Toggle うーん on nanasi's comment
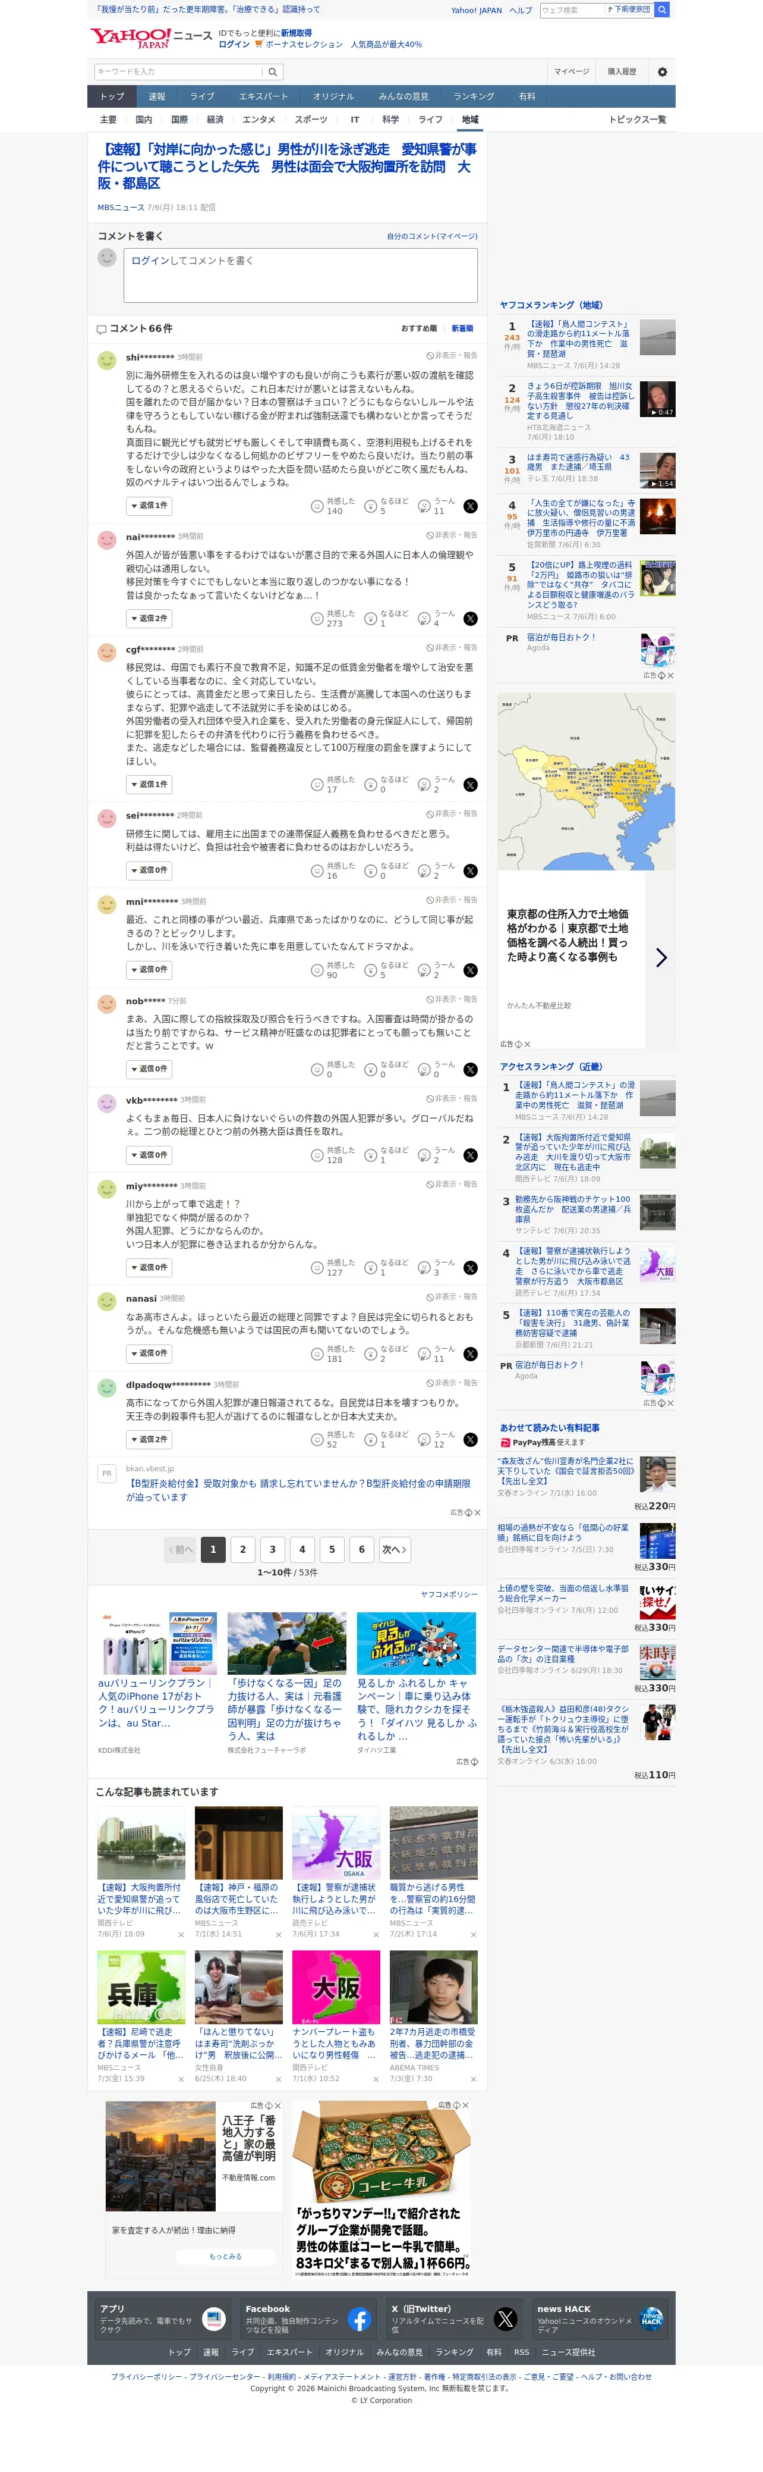This screenshot has height=2472, width=763. pyautogui.click(x=437, y=1355)
